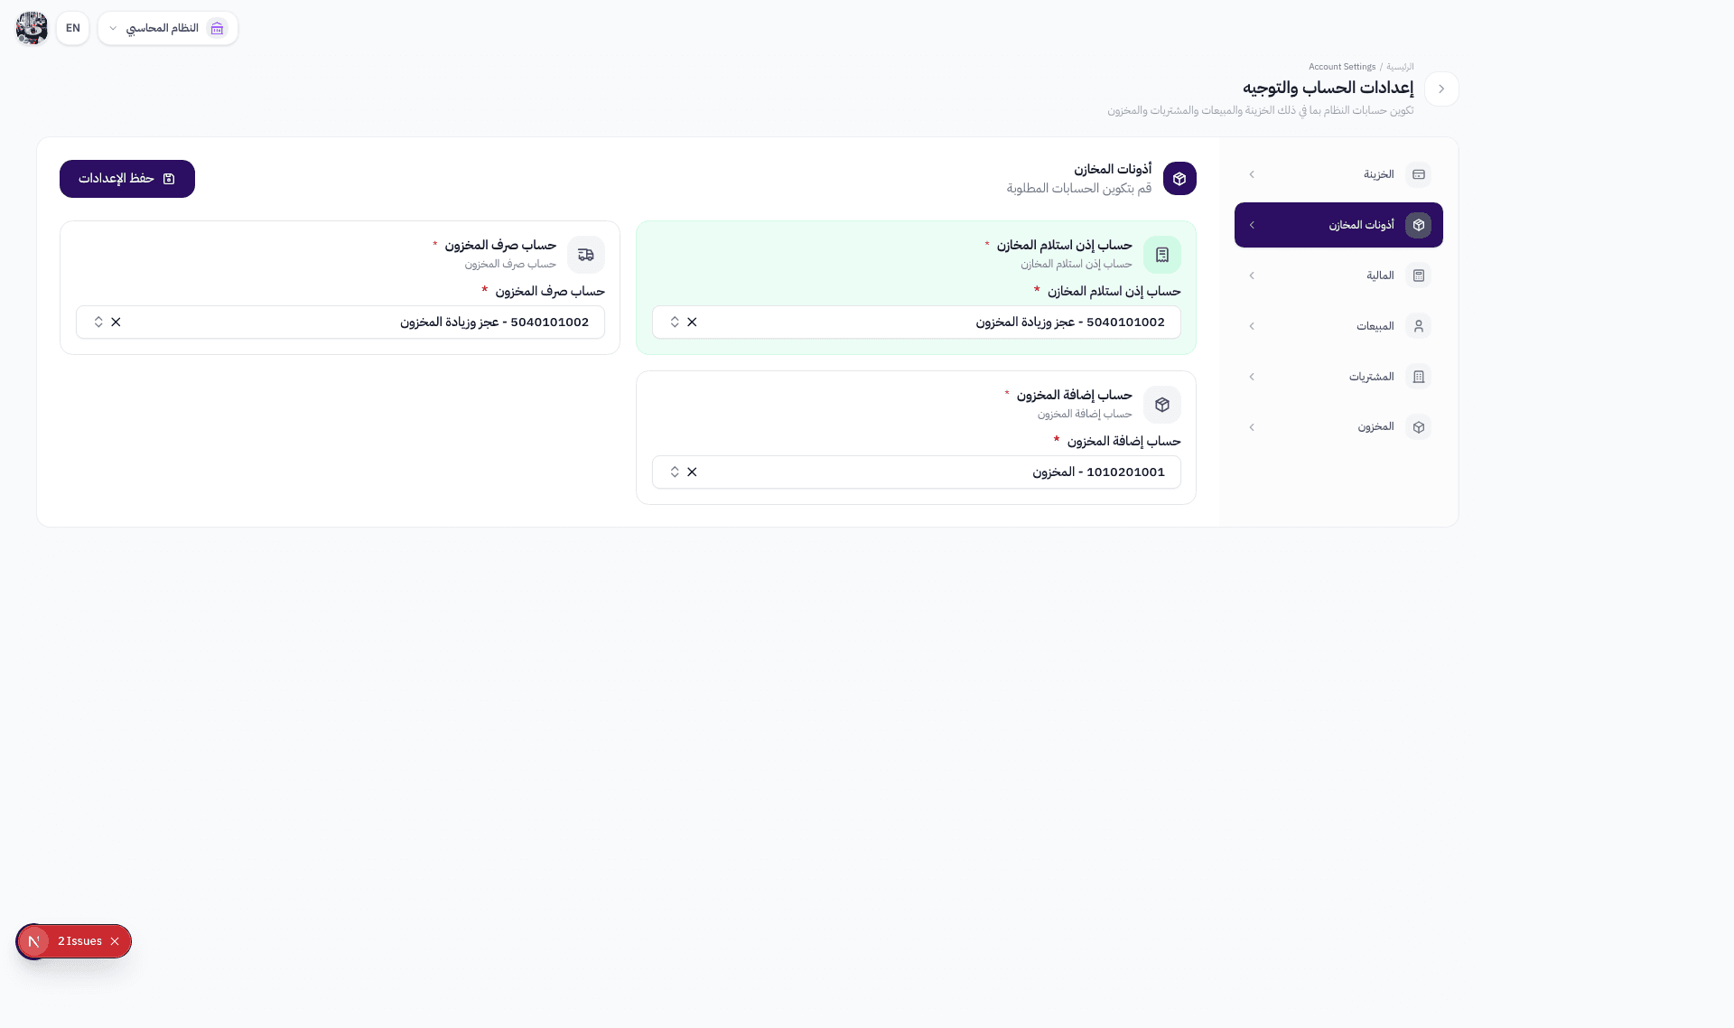Dismiss the 2 Issues notification
The image size is (1734, 1028).
pyautogui.click(x=115, y=941)
